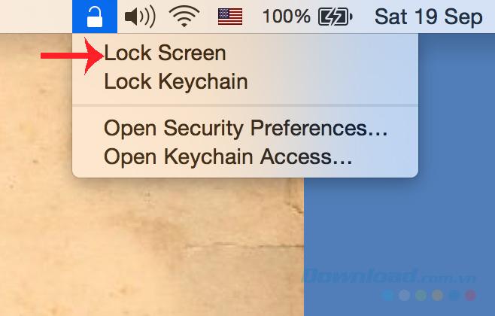The image size is (495, 316).
Task: Click the Download.com.vn watermark text
Action: (389, 277)
